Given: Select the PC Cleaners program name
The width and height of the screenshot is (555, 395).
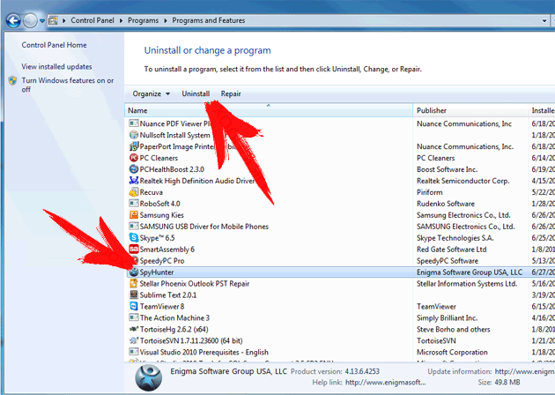Looking at the screenshot, I should 159,158.
